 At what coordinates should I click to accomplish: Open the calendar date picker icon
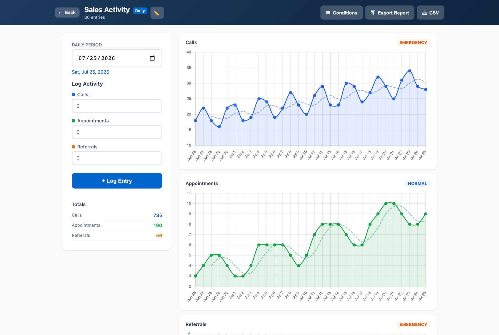point(152,58)
